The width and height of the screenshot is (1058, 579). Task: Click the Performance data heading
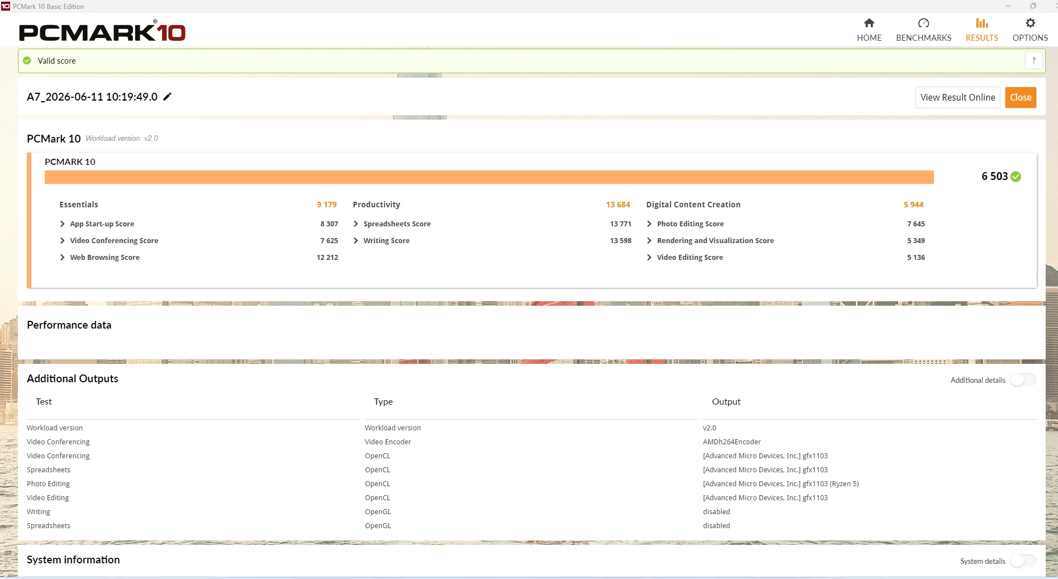[69, 325]
